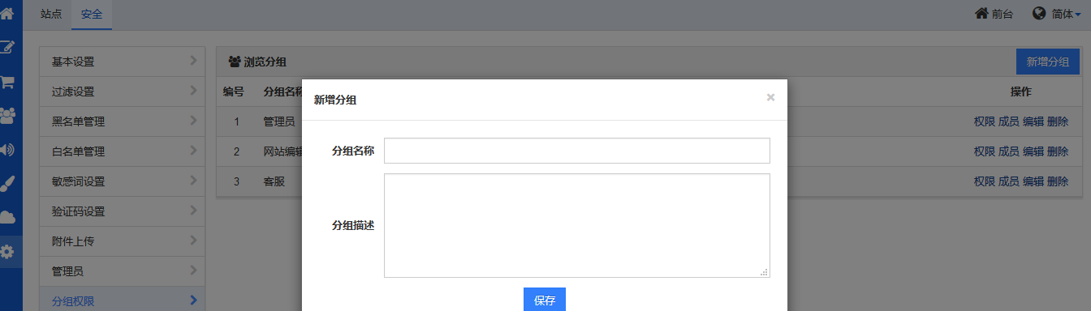Open the settings gear icon in sidebar

(7, 252)
